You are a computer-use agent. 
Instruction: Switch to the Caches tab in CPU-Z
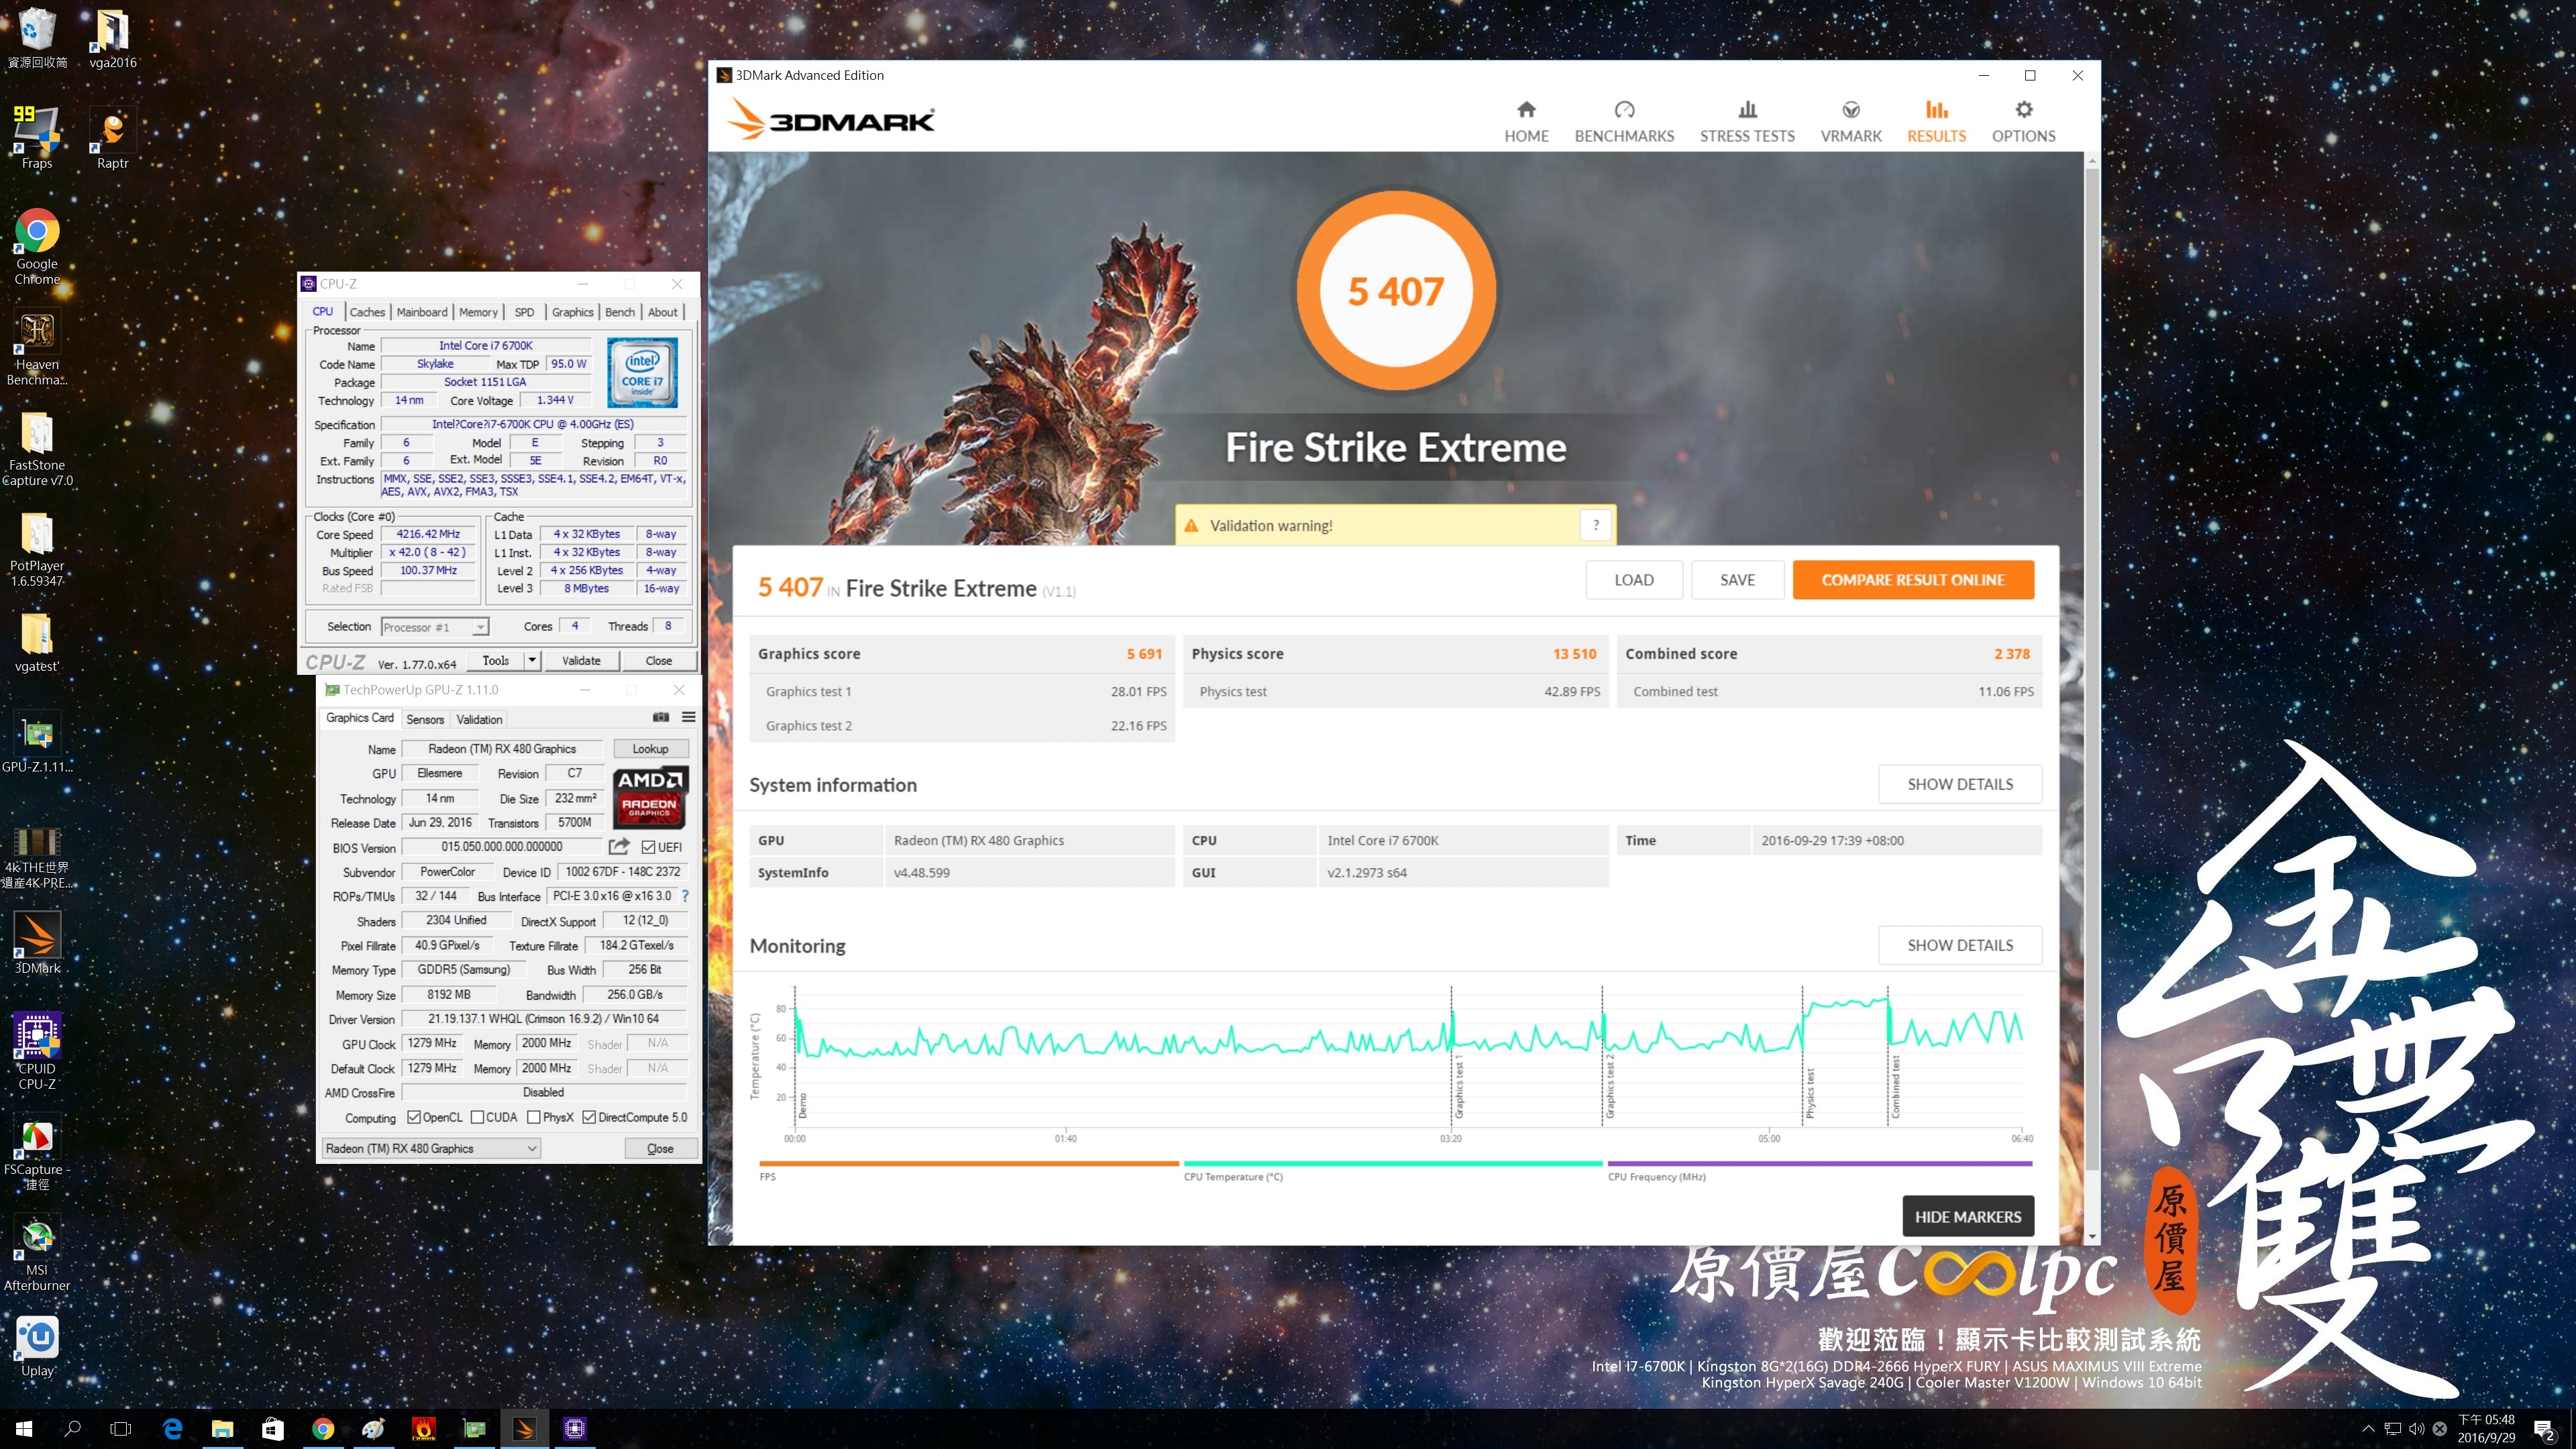[367, 312]
